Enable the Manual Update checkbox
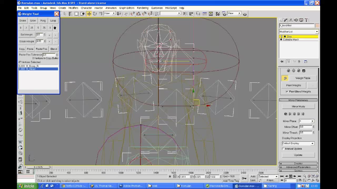 coord(284,149)
